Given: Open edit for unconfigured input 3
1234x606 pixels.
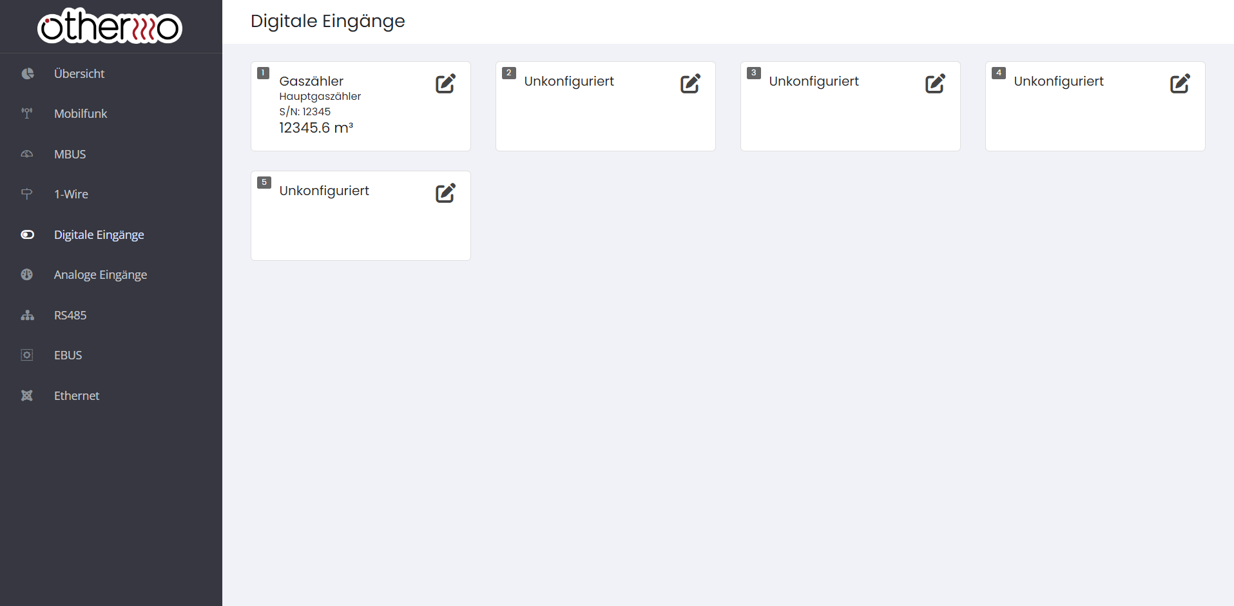Looking at the screenshot, I should point(935,84).
